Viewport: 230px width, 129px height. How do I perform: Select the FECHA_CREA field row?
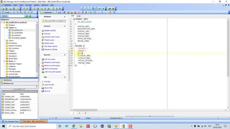(x=19, y=113)
